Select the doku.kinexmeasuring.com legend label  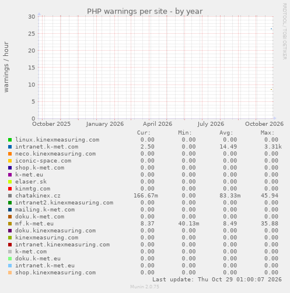(x=55, y=231)
